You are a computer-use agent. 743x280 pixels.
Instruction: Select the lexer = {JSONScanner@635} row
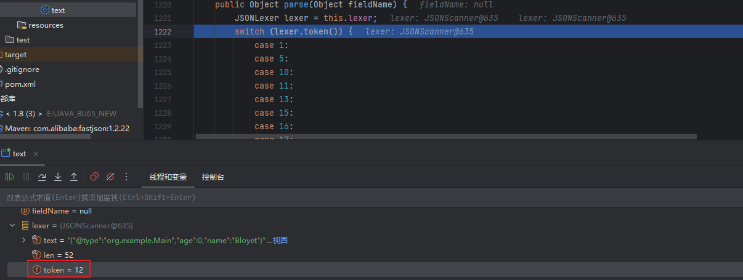pos(371,226)
